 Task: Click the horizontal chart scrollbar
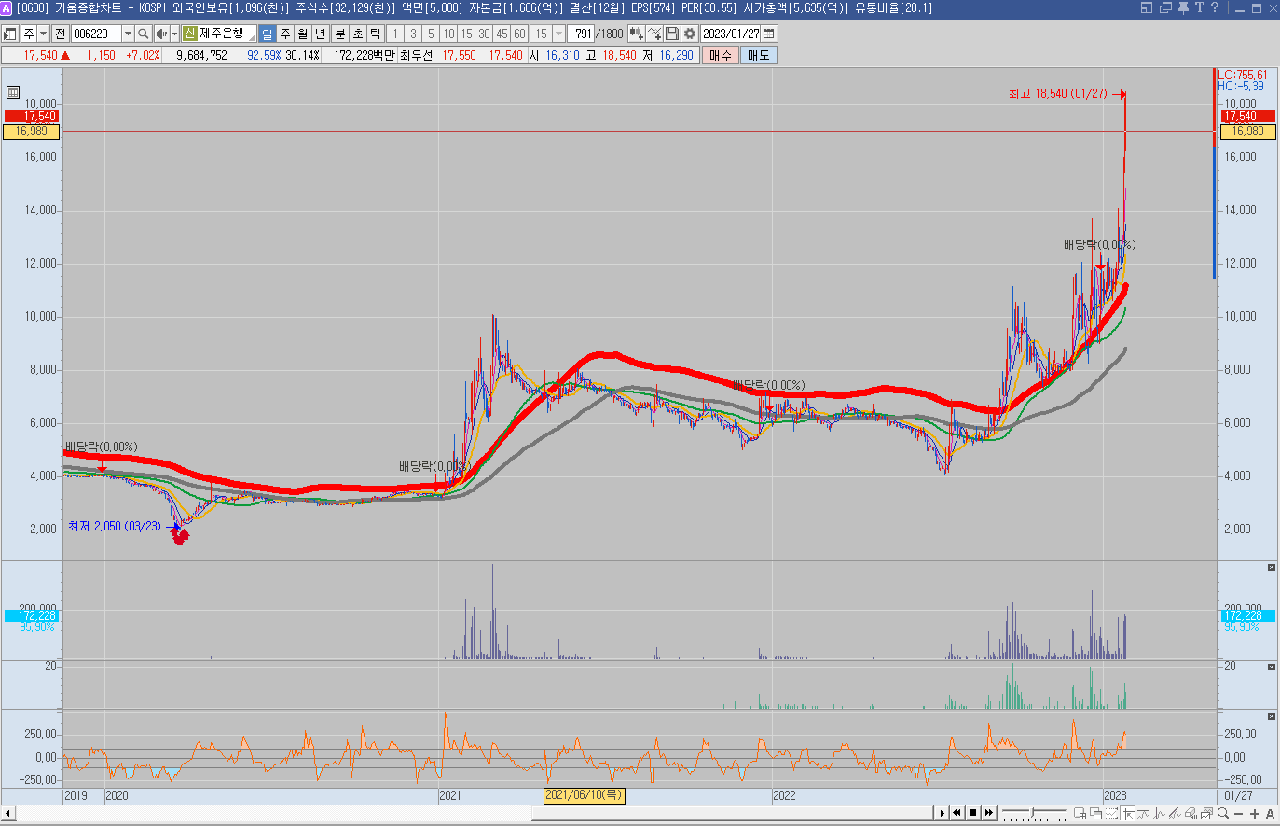pyautogui.click(x=475, y=813)
